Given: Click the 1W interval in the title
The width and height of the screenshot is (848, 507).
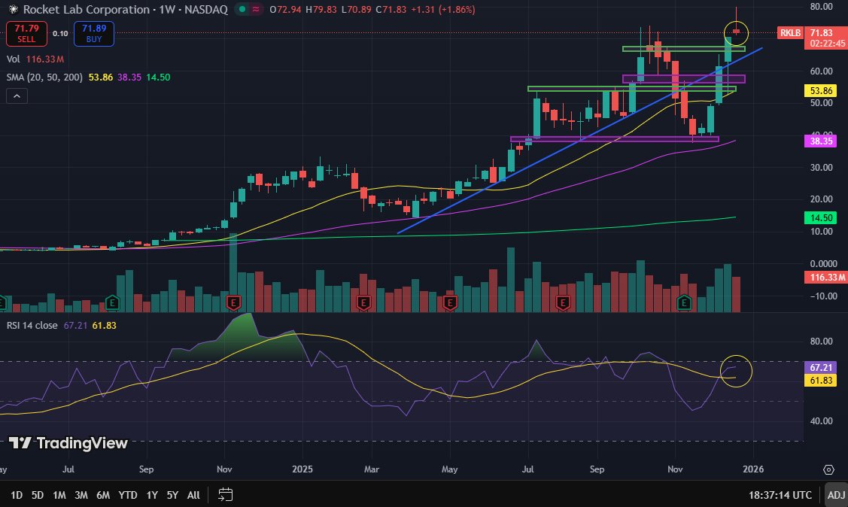Looking at the screenshot, I should (168, 9).
